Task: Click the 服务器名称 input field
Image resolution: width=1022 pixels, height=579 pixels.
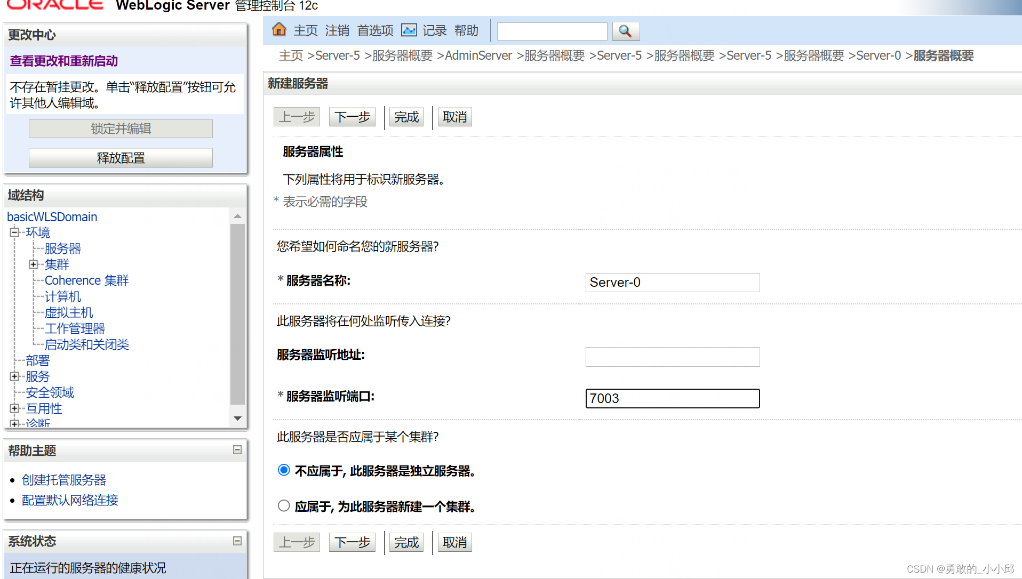Action: pos(673,282)
